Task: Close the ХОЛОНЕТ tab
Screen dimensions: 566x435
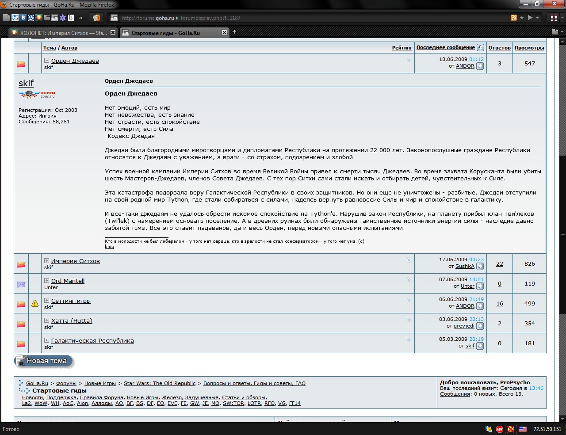Action: pos(113,33)
